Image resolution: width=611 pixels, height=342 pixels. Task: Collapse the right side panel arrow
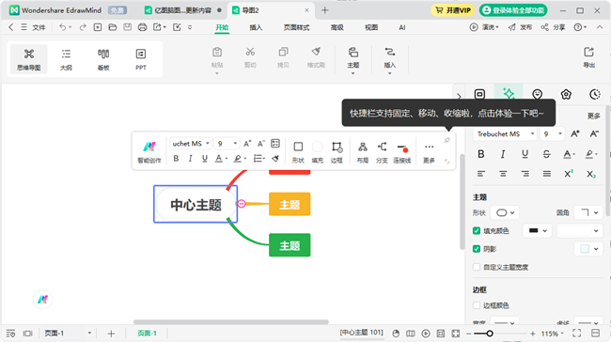pyautogui.click(x=459, y=96)
